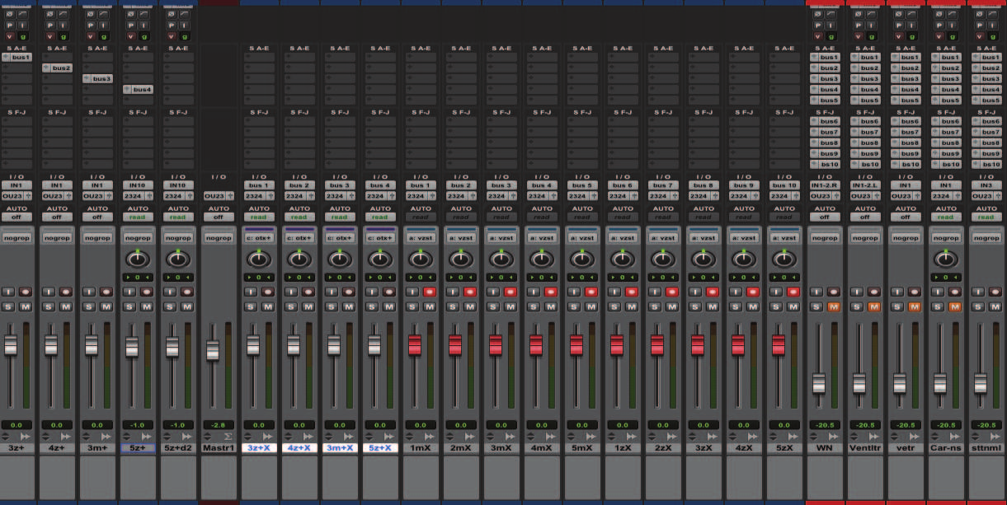
Task: Open the bus 1 input selector on 3z+X
Action: pos(259,185)
